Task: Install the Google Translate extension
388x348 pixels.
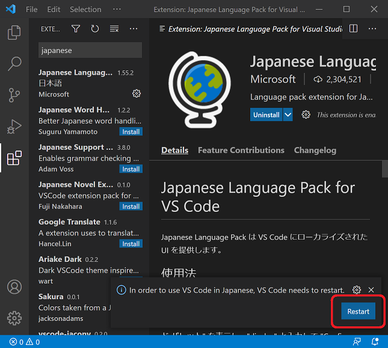Action: (x=131, y=244)
